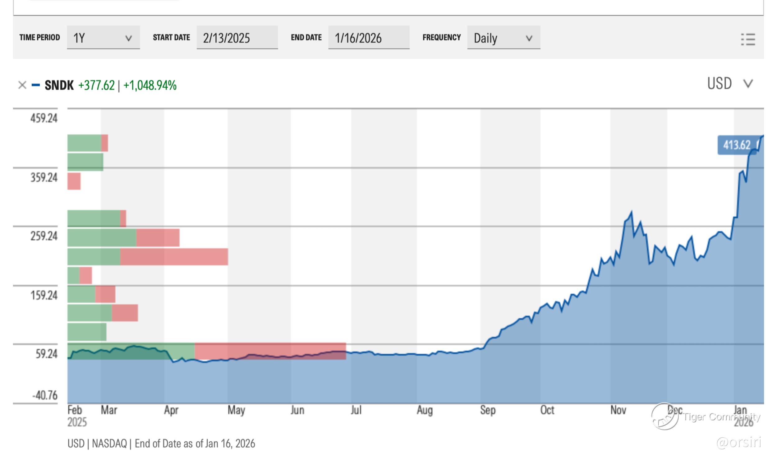
Task: Click the 259.24 price axis label
Action: tap(44, 236)
